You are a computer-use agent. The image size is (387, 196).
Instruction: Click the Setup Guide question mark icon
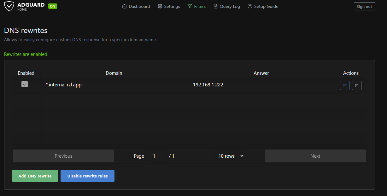pyautogui.click(x=250, y=6)
